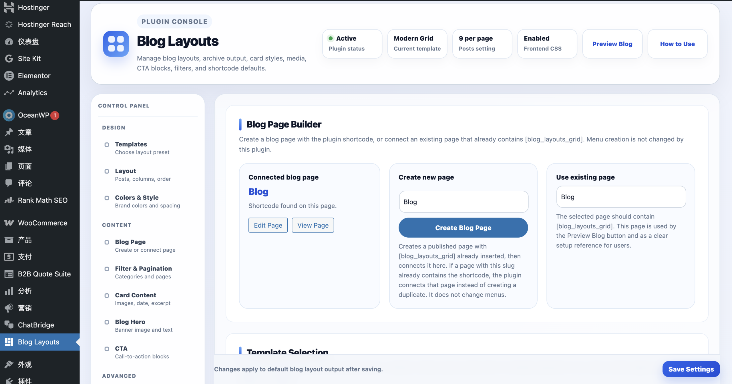
Task: Click the 9 per page posts setting card
Action: pyautogui.click(x=482, y=44)
